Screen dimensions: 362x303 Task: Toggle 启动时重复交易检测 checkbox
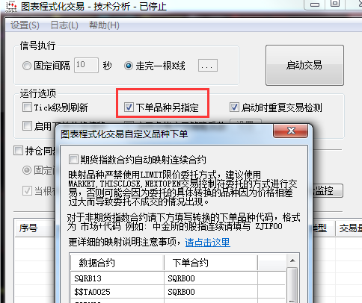pyautogui.click(x=234, y=107)
